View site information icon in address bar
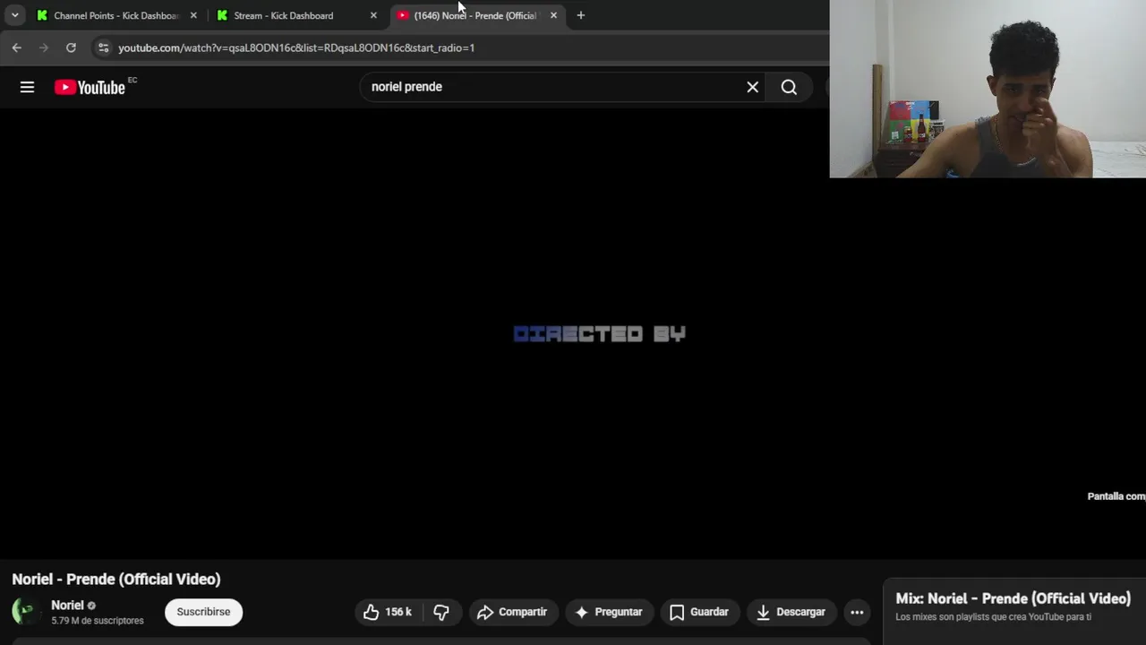Image resolution: width=1146 pixels, height=645 pixels. [103, 47]
